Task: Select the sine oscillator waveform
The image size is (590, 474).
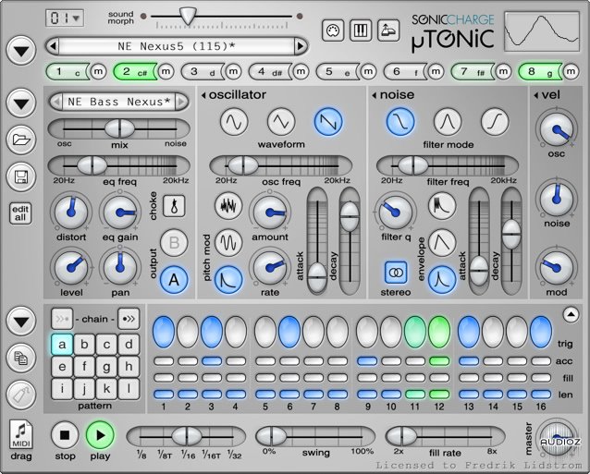Action: click(x=234, y=120)
